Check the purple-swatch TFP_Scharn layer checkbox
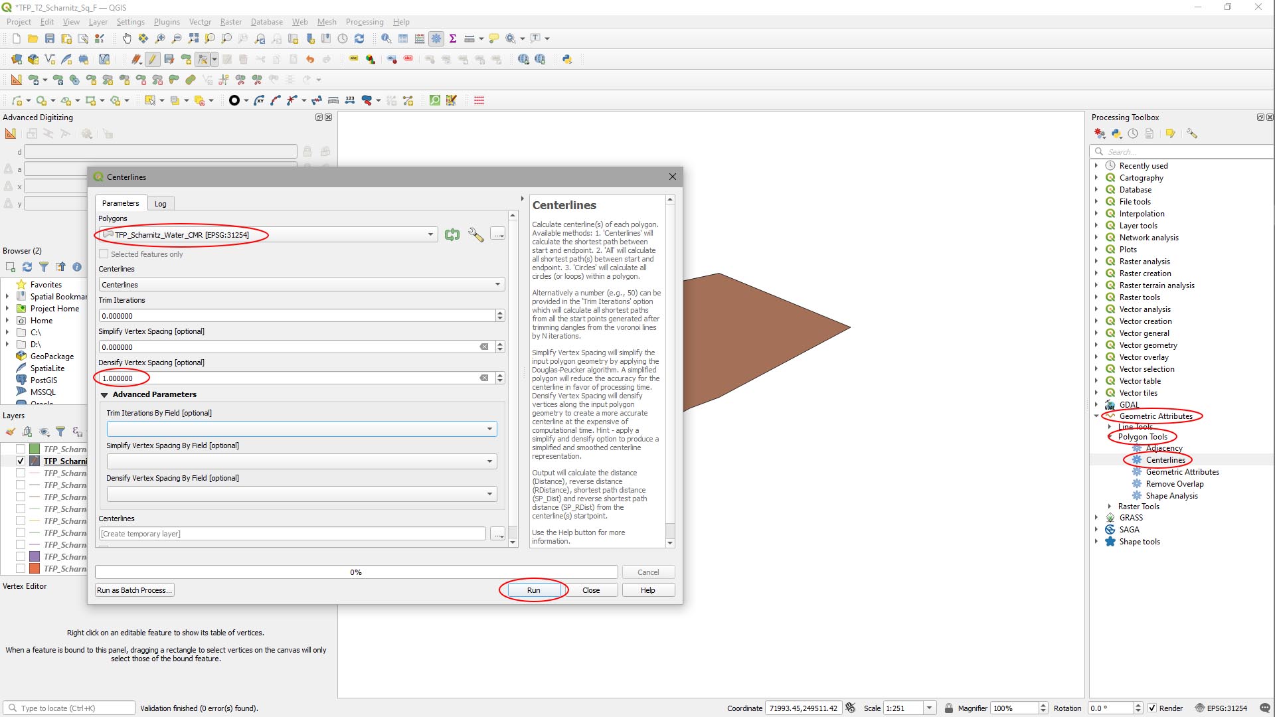 (21, 556)
